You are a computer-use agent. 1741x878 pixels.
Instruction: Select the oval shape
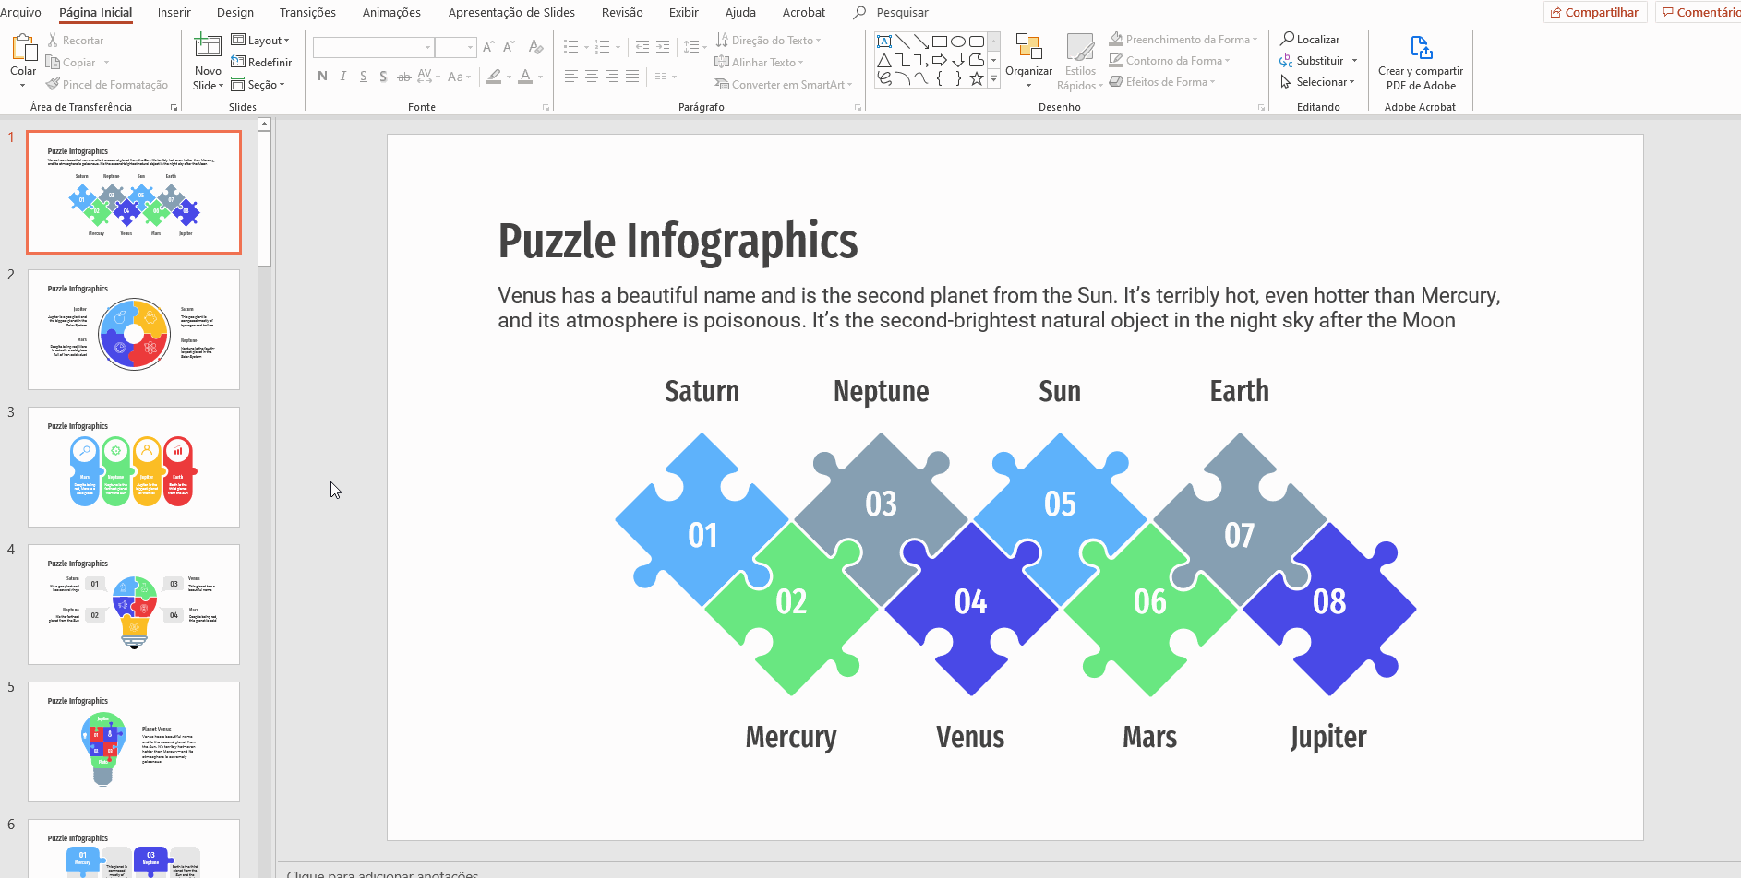coord(958,42)
